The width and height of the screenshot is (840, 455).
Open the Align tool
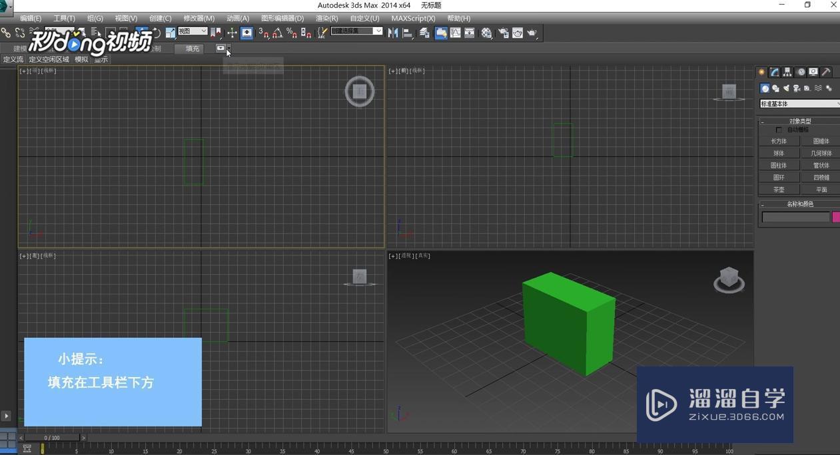(407, 33)
